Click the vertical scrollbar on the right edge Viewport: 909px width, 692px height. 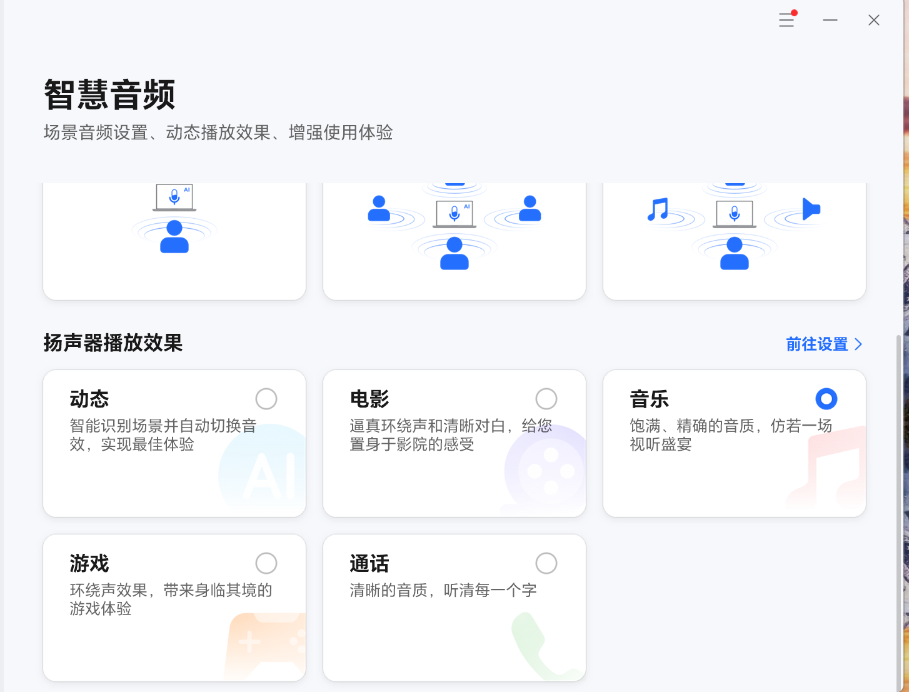point(899,513)
